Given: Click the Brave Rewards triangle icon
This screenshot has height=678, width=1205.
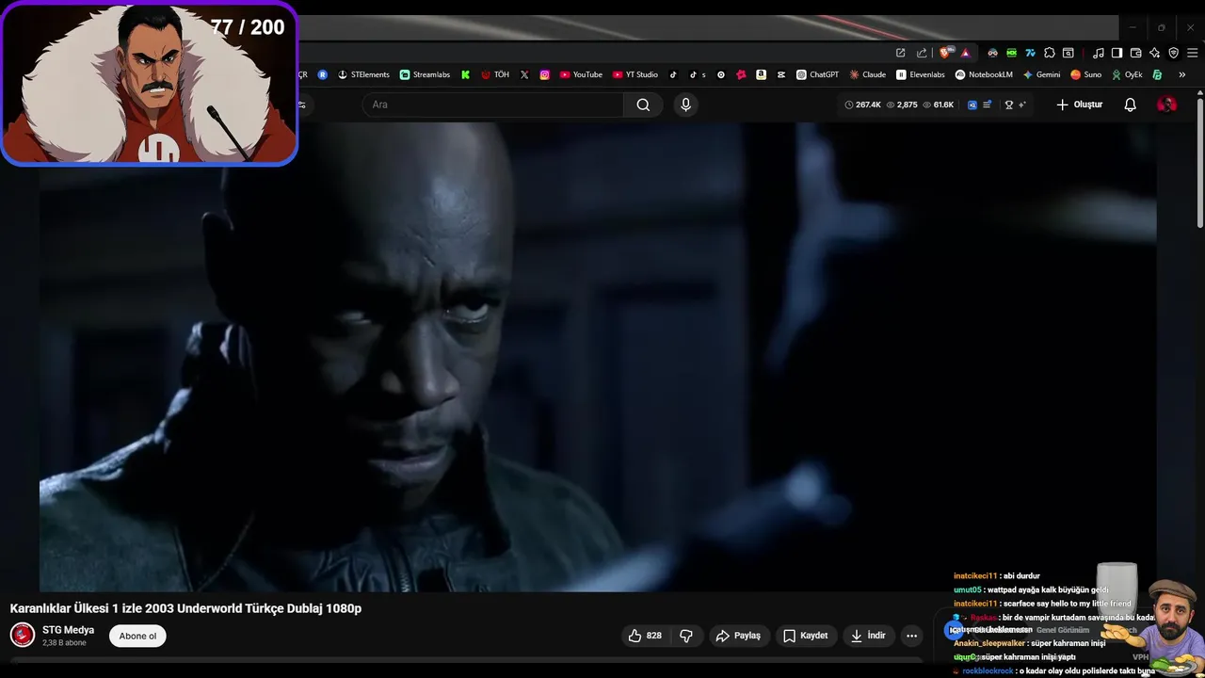Looking at the screenshot, I should (x=965, y=53).
